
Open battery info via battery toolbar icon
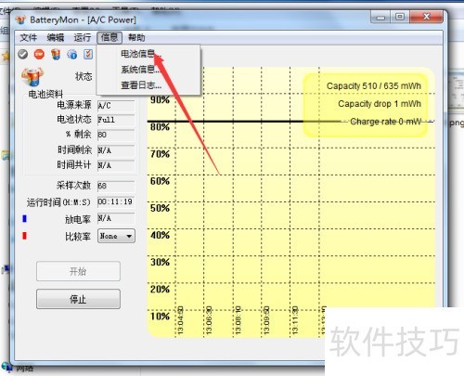(x=56, y=54)
